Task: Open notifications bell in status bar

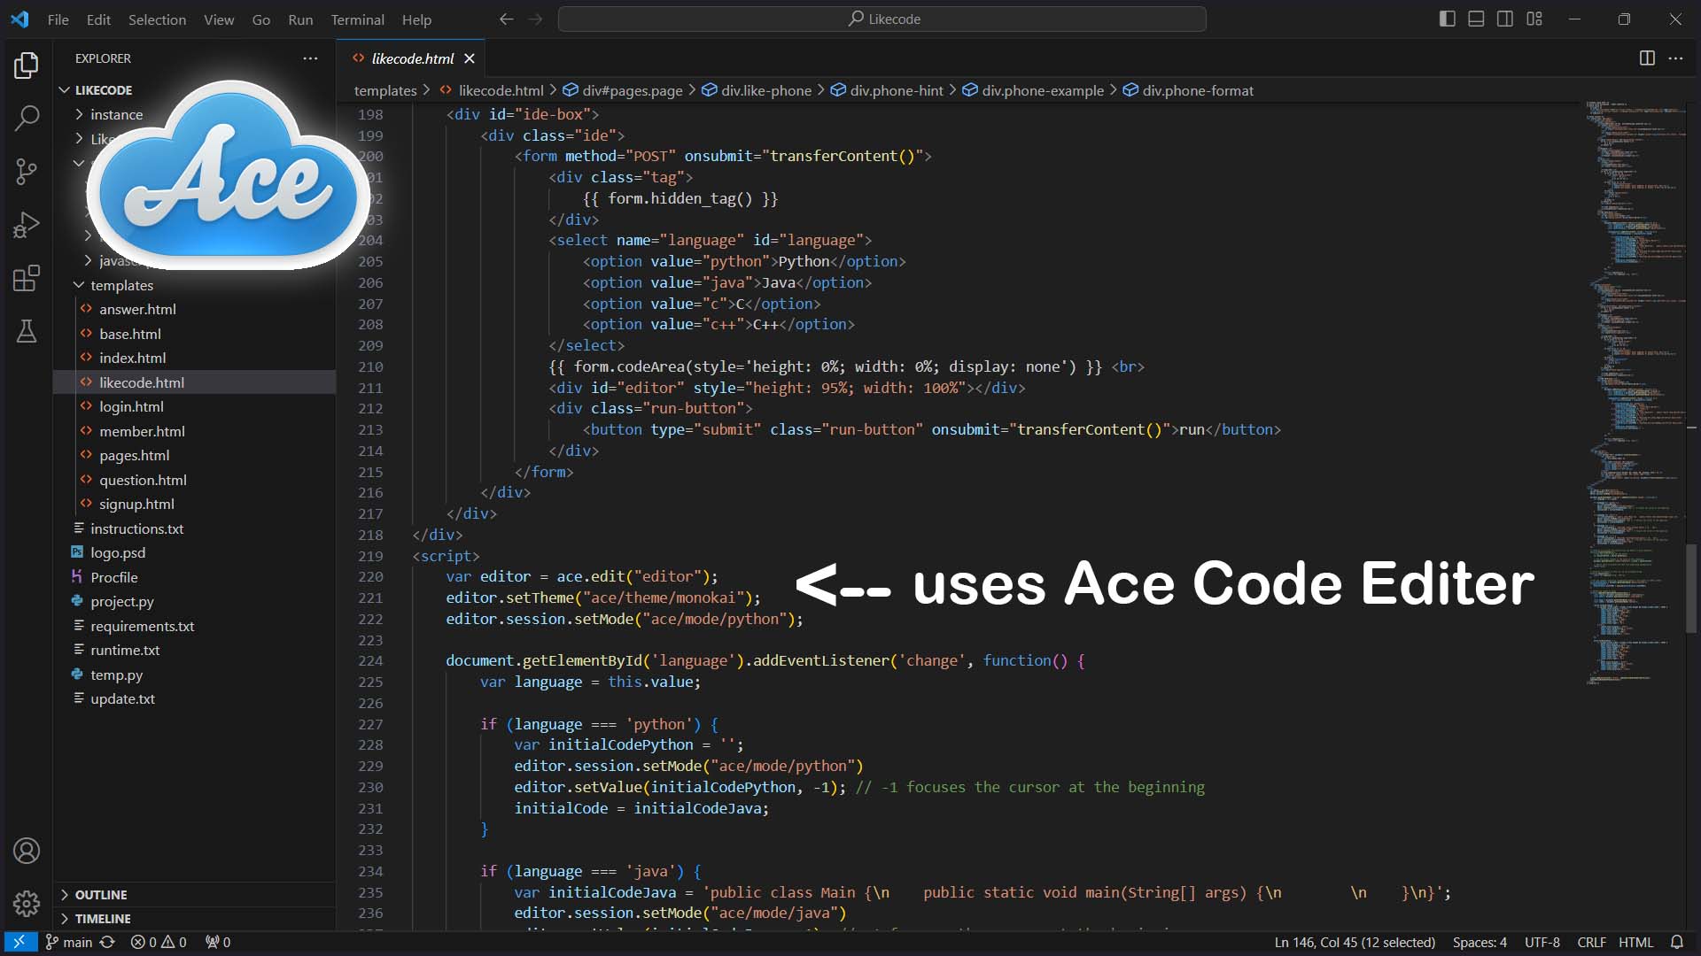Action: click(x=1677, y=942)
